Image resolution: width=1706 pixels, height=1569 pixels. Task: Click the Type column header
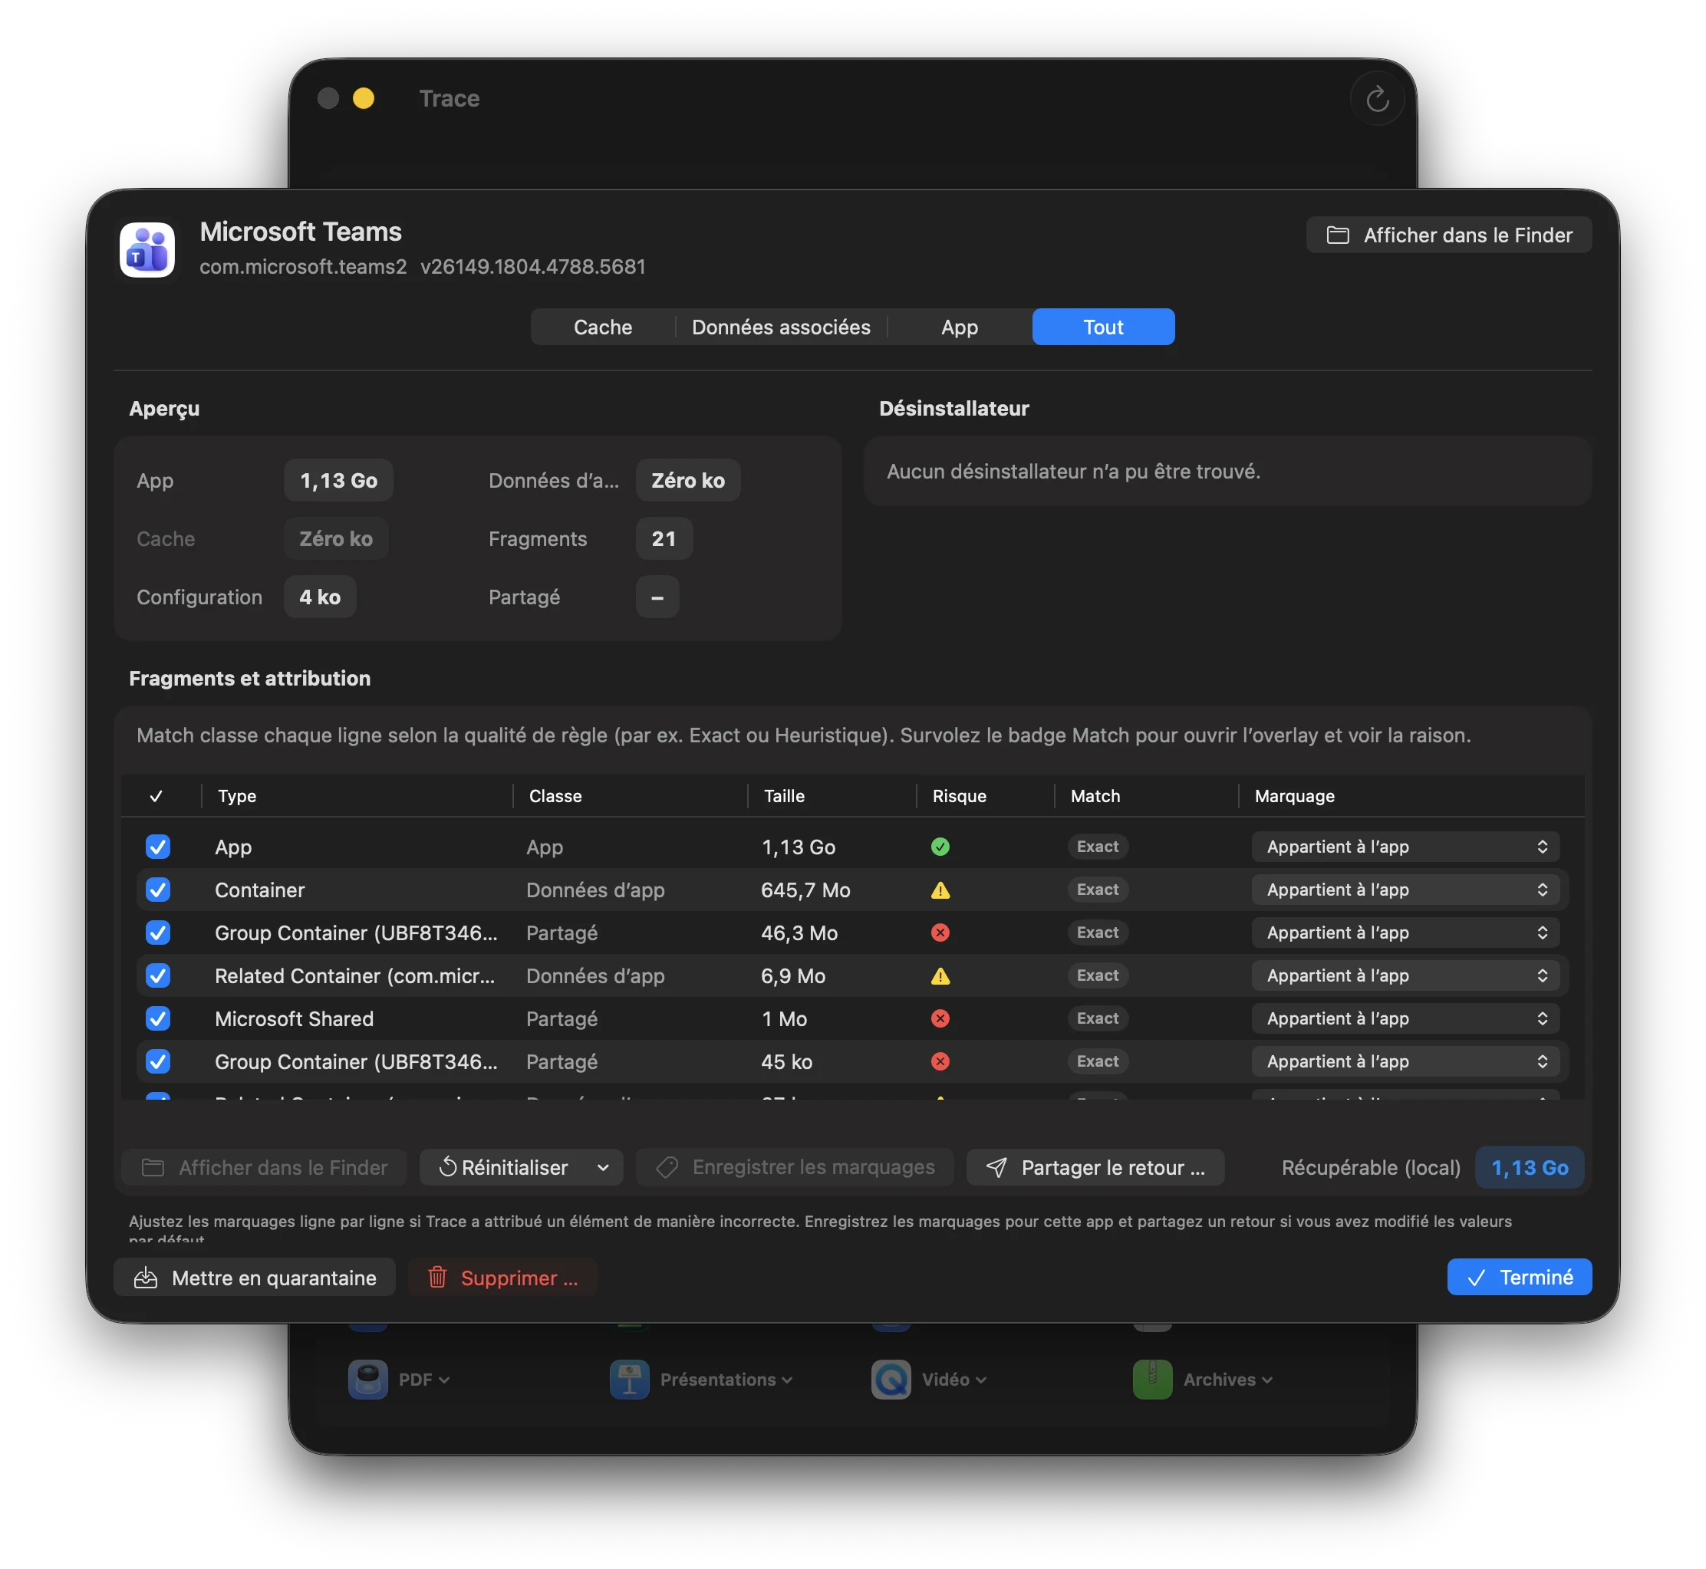point(237,796)
